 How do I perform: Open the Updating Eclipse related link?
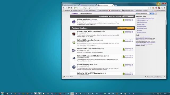coord(142,28)
